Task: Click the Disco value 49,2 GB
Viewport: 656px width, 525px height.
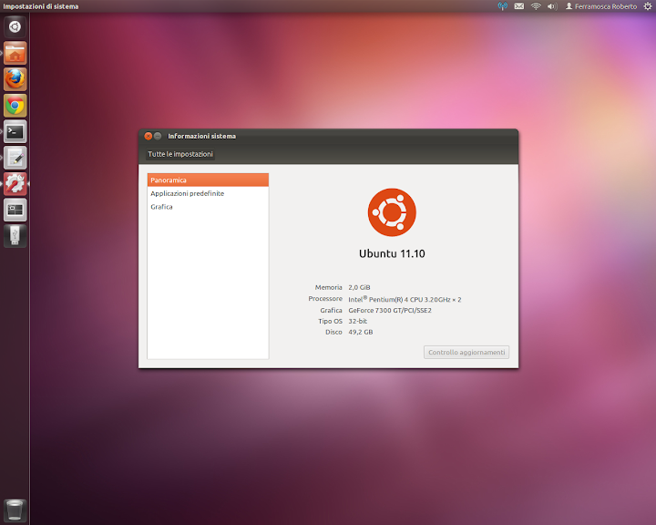Action: tap(361, 332)
